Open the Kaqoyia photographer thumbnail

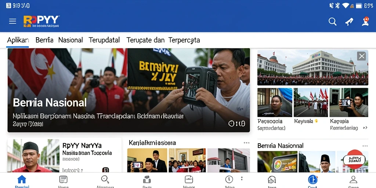coord(349,102)
